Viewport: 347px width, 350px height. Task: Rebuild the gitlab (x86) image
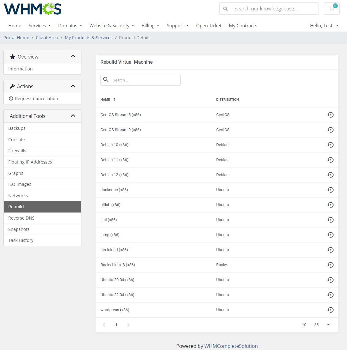330,205
